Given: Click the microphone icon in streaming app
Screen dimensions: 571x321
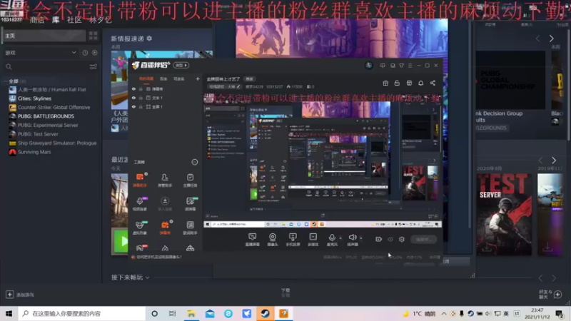Looking at the screenshot, I should [332, 238].
